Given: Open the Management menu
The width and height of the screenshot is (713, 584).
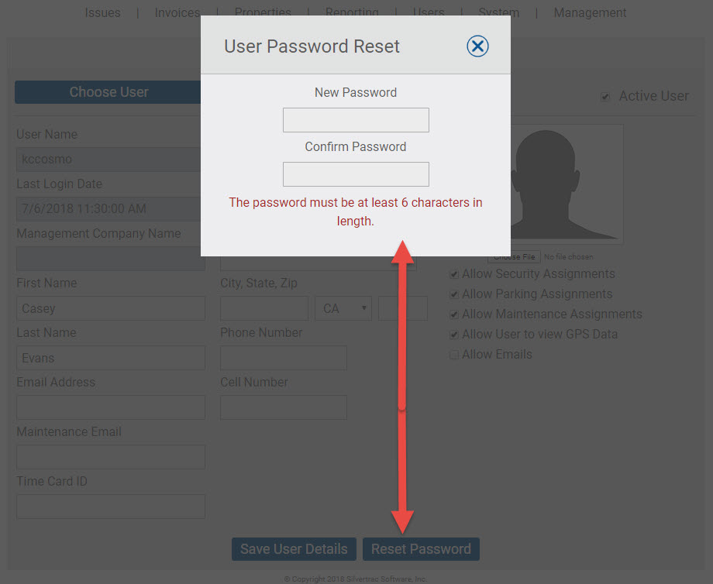Looking at the screenshot, I should pyautogui.click(x=590, y=12).
